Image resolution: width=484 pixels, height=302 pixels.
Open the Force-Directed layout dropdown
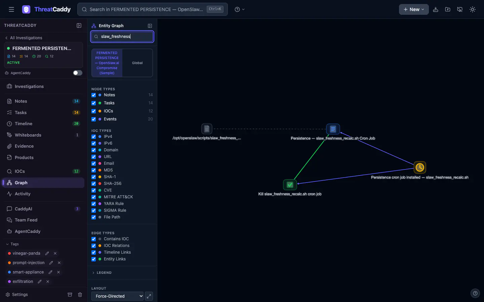(117, 296)
